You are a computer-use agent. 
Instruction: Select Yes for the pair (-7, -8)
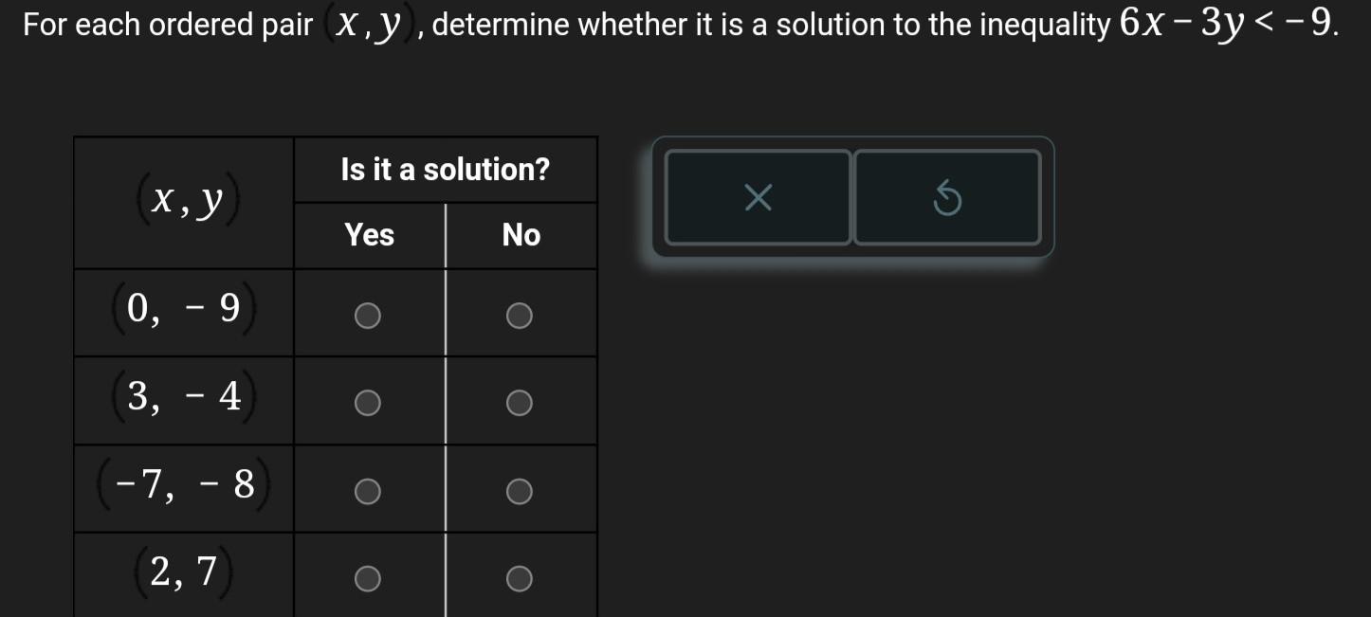pyautogui.click(x=368, y=490)
